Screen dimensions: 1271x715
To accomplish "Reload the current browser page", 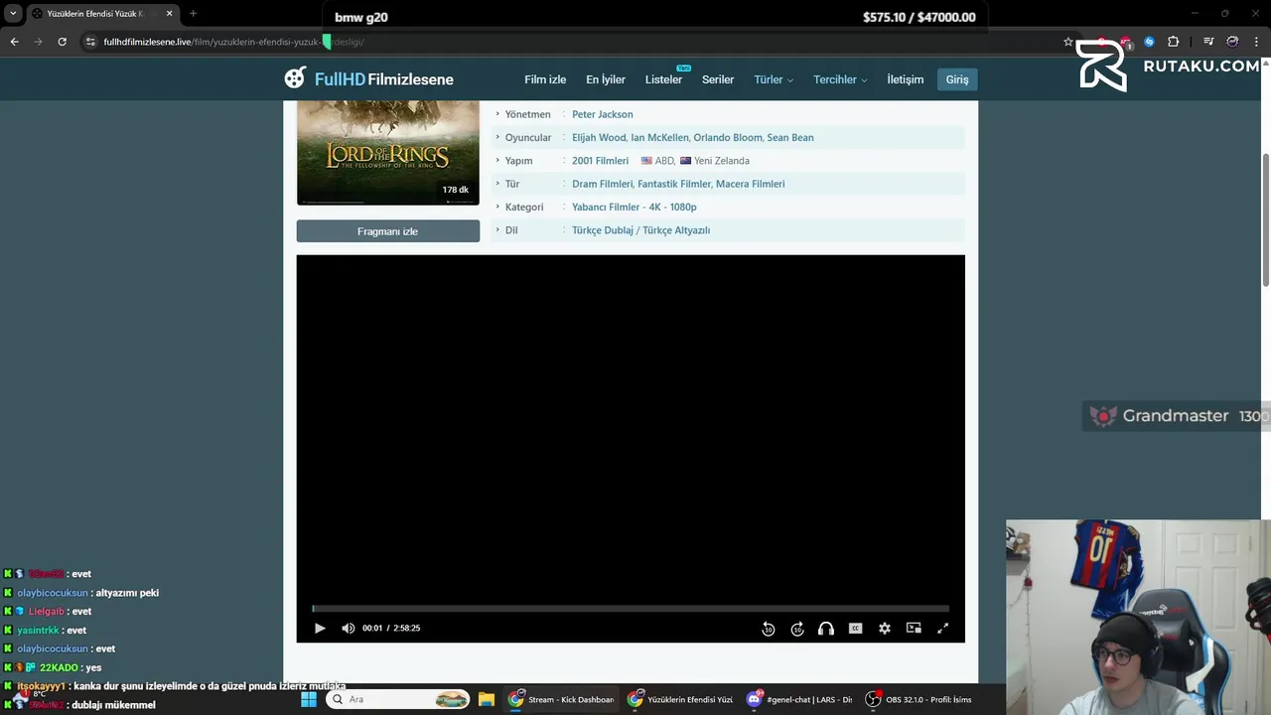I will (62, 42).
